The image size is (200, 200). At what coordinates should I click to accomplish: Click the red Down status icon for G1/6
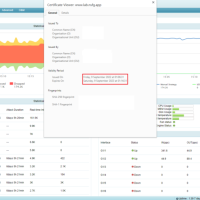(x=132, y=191)
